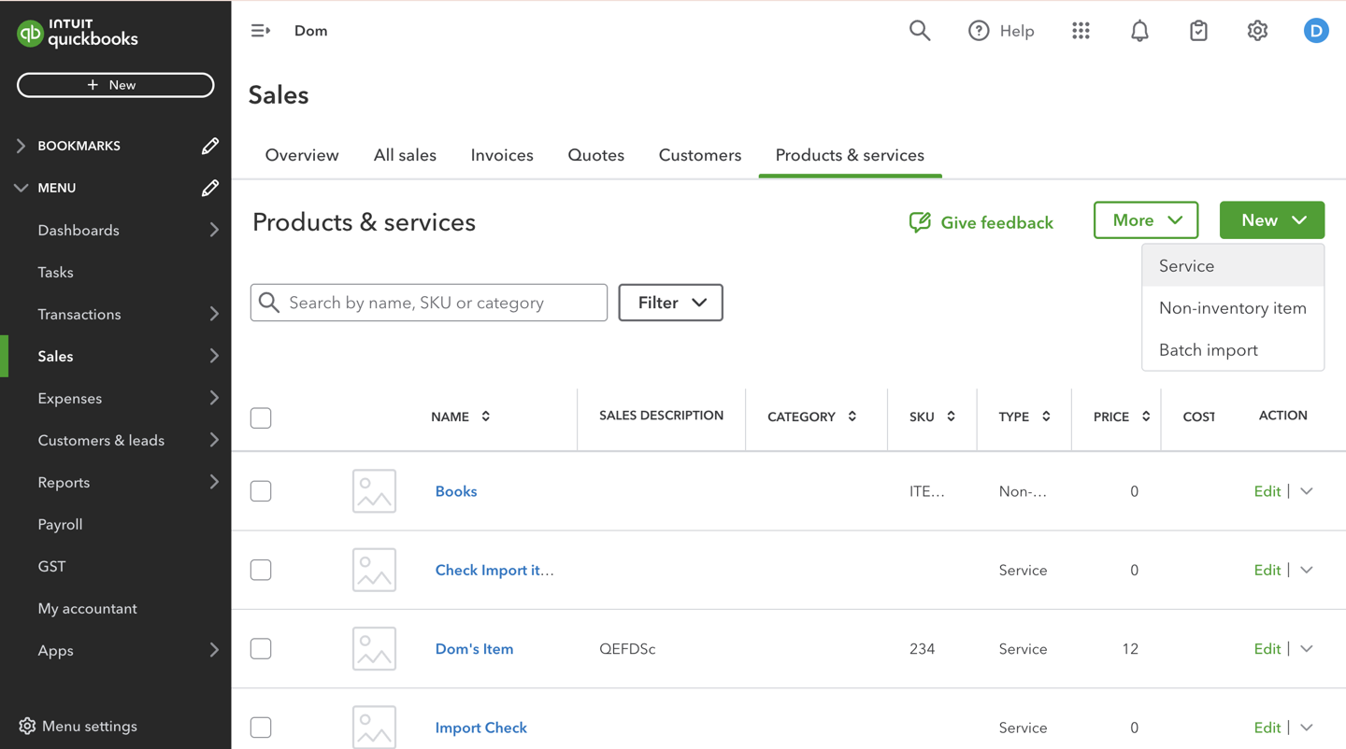
Task: Collapse the MENU section chevron
Action: click(21, 188)
